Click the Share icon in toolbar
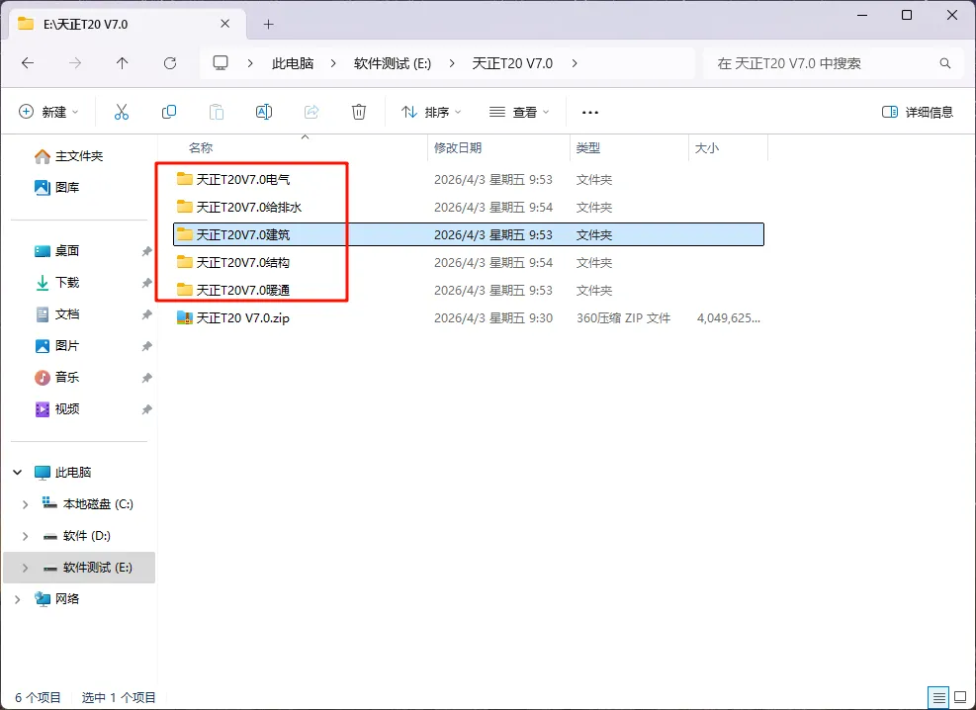The height and width of the screenshot is (710, 976). [x=311, y=112]
